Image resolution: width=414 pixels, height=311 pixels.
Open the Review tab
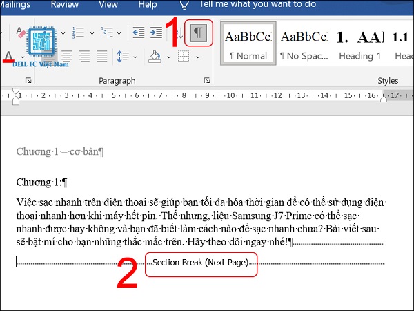point(65,5)
